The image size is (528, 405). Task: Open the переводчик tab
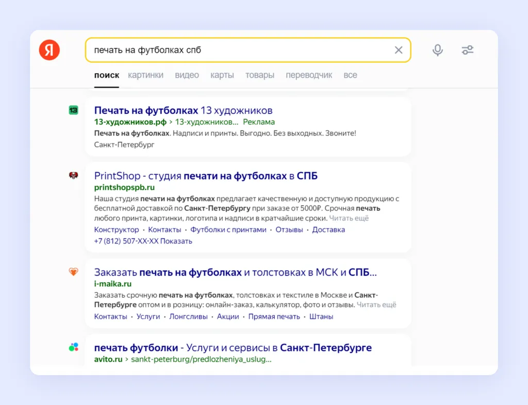pos(309,75)
